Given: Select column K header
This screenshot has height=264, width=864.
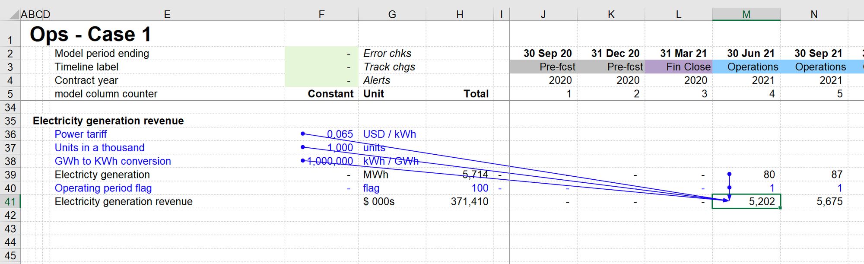Looking at the screenshot, I should tap(611, 14).
